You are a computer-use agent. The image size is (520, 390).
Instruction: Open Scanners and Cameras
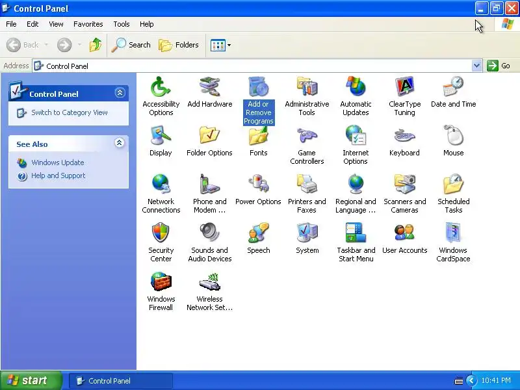coord(404,194)
